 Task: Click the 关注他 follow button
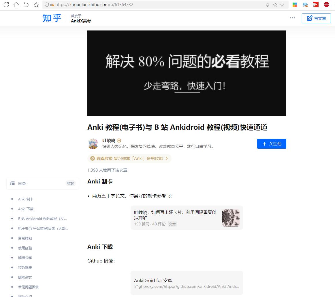pyautogui.click(x=271, y=144)
